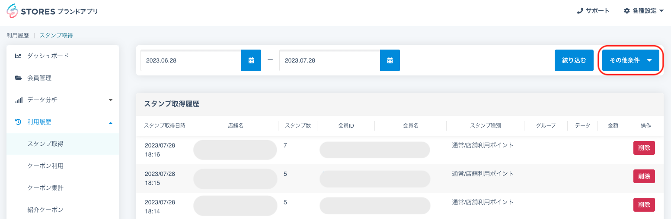671x219 pixels.
Task: Open the start date calendar picker
Action: [x=251, y=60]
